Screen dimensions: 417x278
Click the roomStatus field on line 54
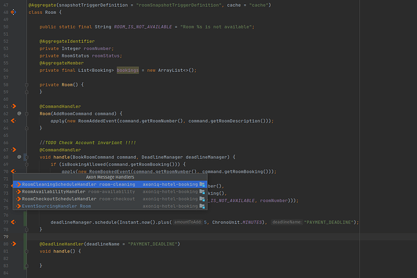point(106,56)
